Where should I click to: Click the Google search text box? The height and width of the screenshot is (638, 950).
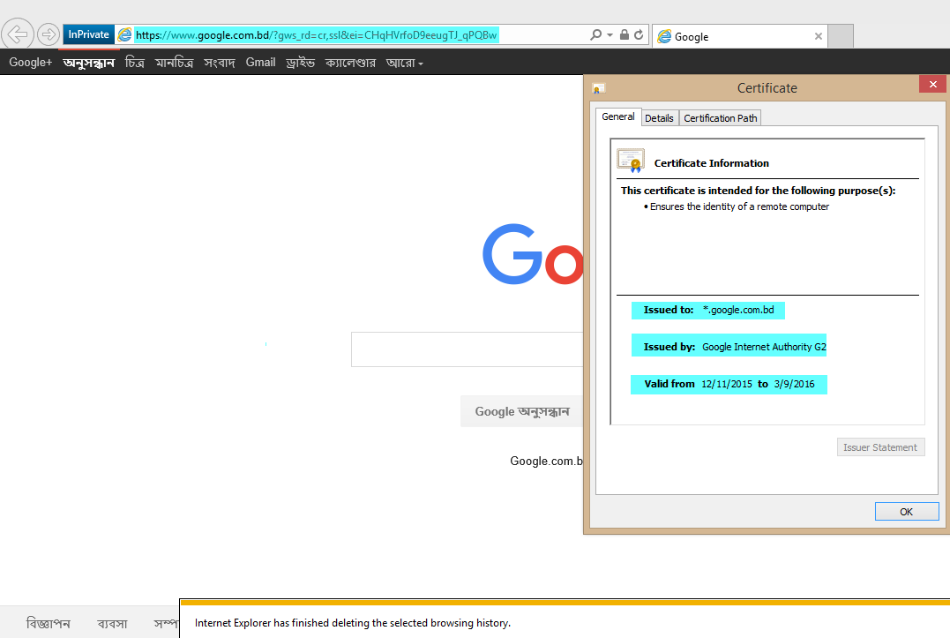(x=468, y=349)
